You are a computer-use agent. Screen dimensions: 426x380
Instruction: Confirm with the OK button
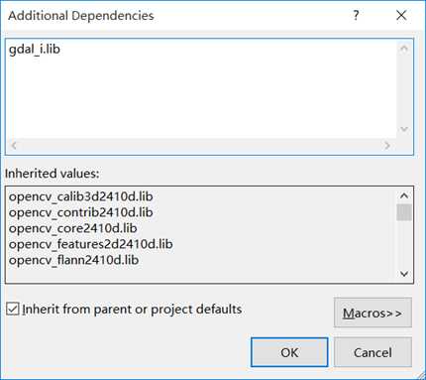point(289,352)
